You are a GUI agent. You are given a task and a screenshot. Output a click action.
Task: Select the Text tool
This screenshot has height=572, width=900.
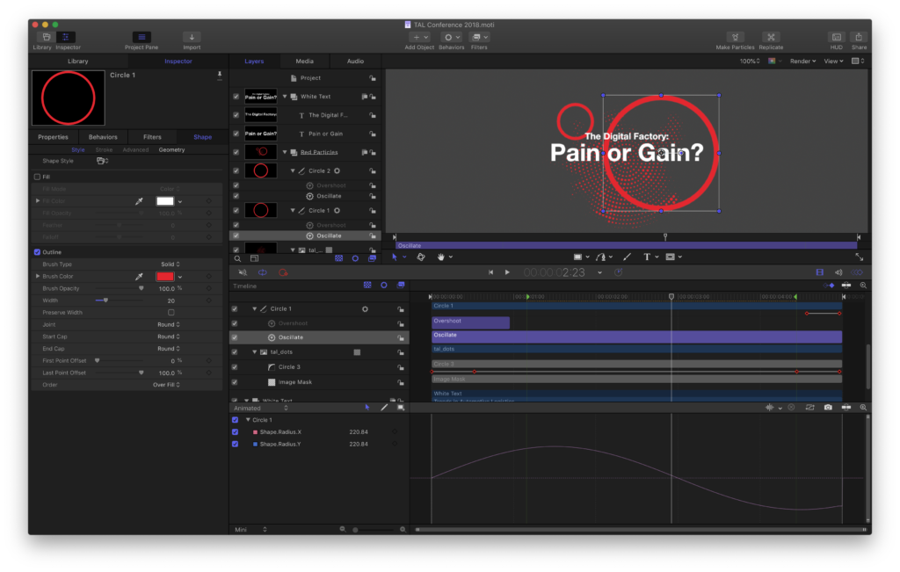tap(647, 257)
